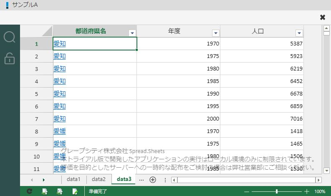Toggle the unlock padlock icon in sidebar
The width and height of the screenshot is (331, 196).
pyautogui.click(x=10, y=59)
